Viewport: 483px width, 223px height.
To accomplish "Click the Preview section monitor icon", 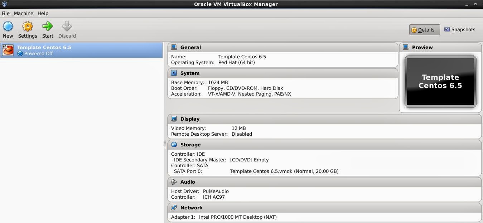I will (406, 47).
